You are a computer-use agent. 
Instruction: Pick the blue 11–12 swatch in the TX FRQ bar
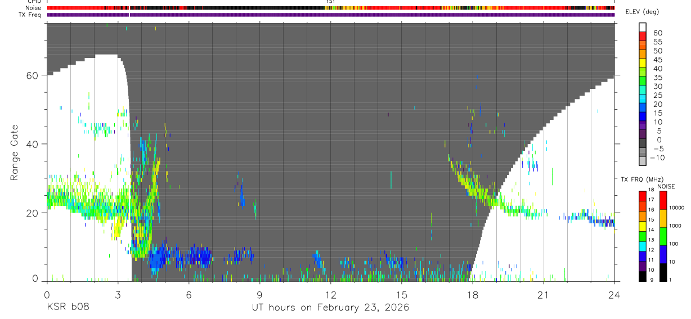(x=643, y=257)
